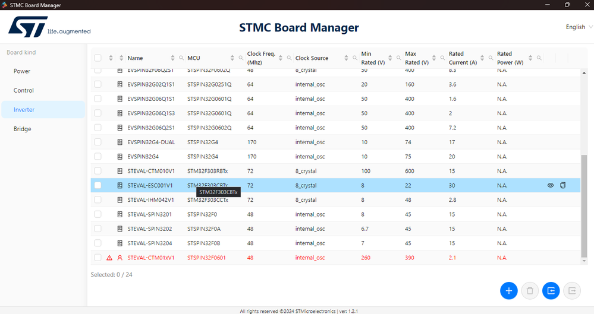The image size is (594, 314).
Task: Sort by Clock Freq. (Mhz) arrows
Action: click(280, 58)
